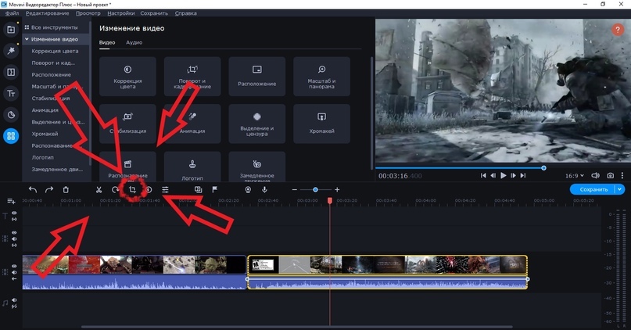The width and height of the screenshot is (631, 330).
Task: Open clip properties sliders icon
Action: (165, 189)
